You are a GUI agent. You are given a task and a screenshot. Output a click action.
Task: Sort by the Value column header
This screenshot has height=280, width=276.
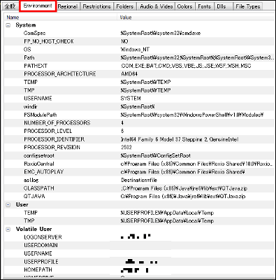coord(196,17)
